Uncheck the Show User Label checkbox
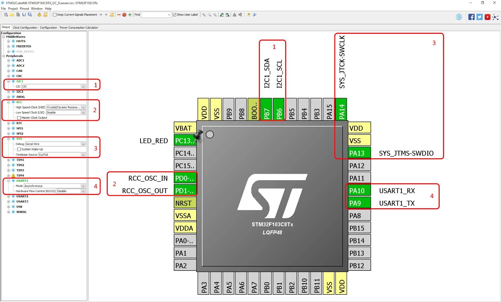The height and width of the screenshot is (302, 501). 174,15
